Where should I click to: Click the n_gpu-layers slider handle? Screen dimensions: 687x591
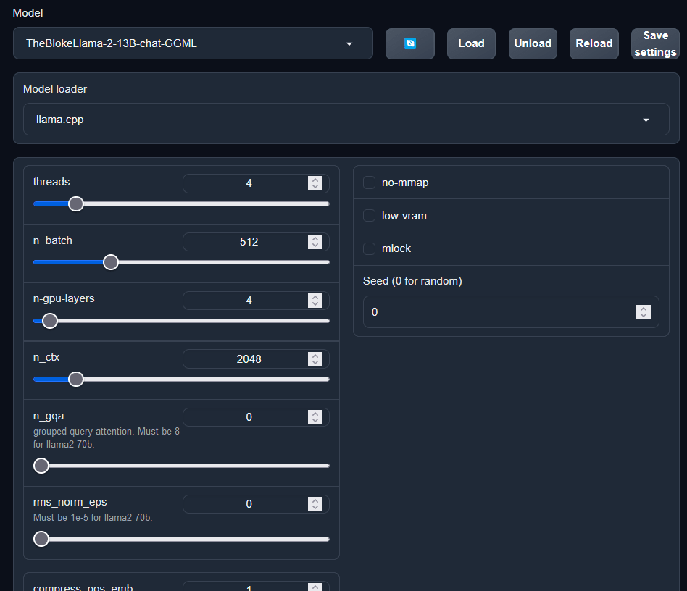coord(49,321)
